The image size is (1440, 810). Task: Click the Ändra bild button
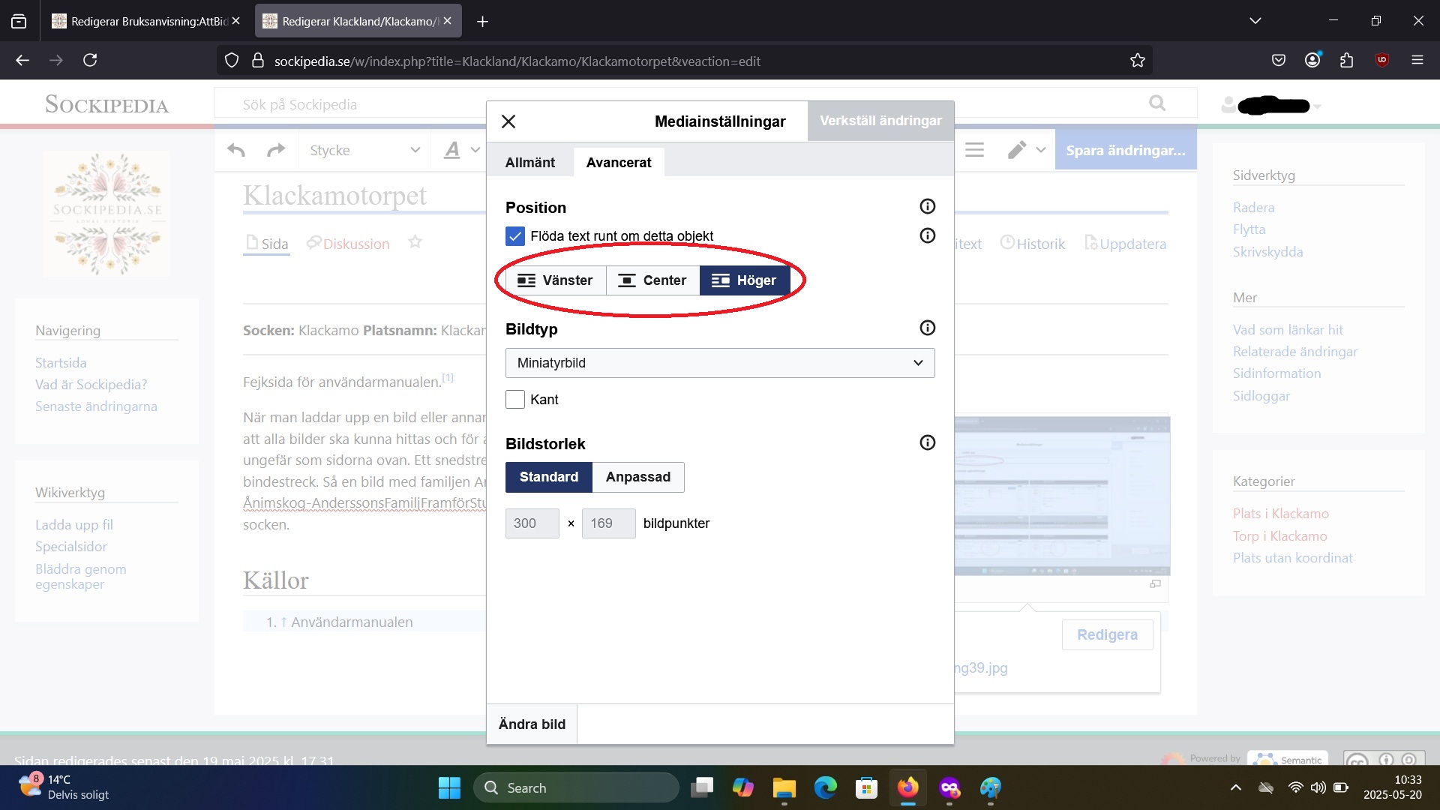532,724
